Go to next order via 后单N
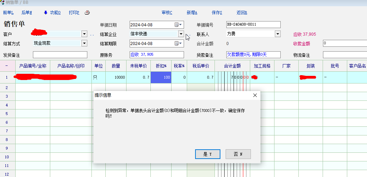This screenshot has height=177, width=367. 27,12
